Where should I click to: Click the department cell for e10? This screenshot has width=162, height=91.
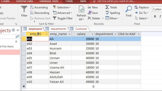tap(106, 82)
